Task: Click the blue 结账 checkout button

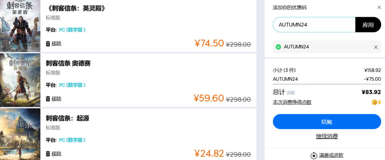Action: [327, 122]
